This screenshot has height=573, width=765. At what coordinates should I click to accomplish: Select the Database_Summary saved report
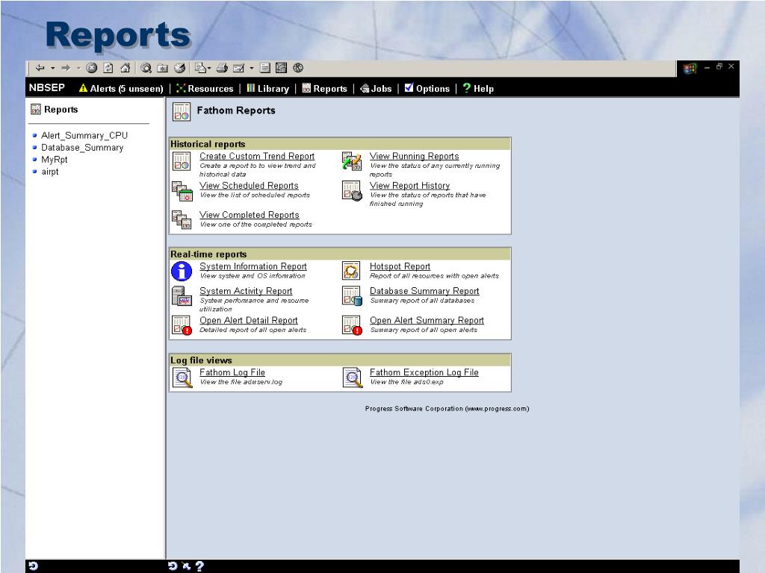(82, 148)
